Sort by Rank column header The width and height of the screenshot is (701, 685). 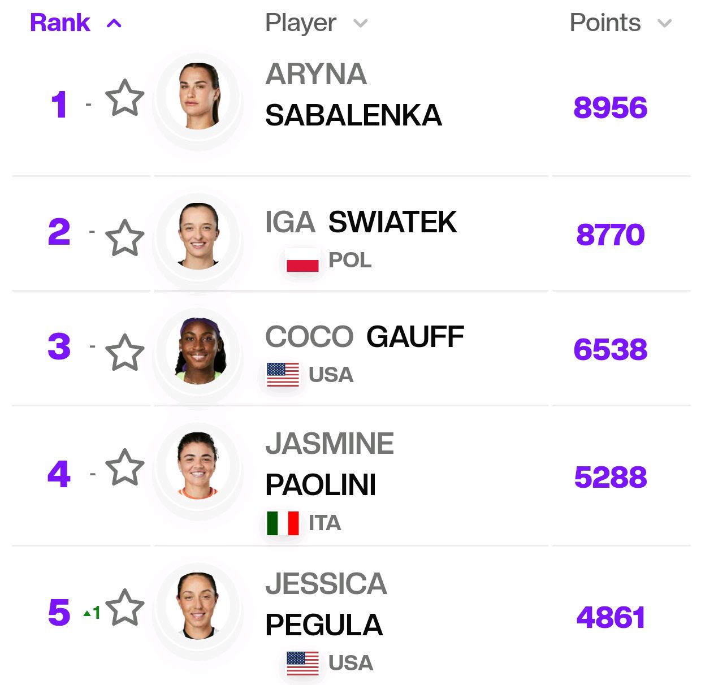point(60,23)
